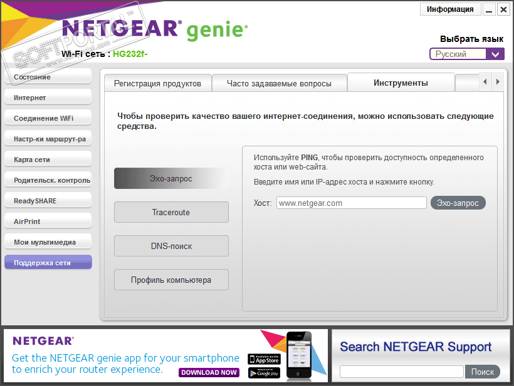Click the Search NETGEAR Support heading
This screenshot has height=386, width=514.
pos(416,347)
